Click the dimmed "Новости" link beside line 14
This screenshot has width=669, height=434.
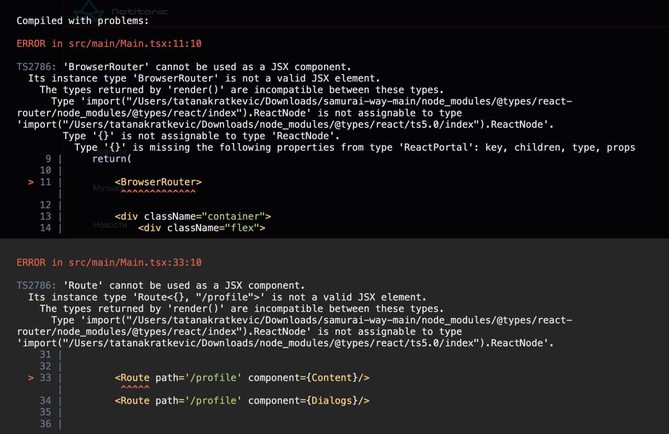[x=110, y=225]
